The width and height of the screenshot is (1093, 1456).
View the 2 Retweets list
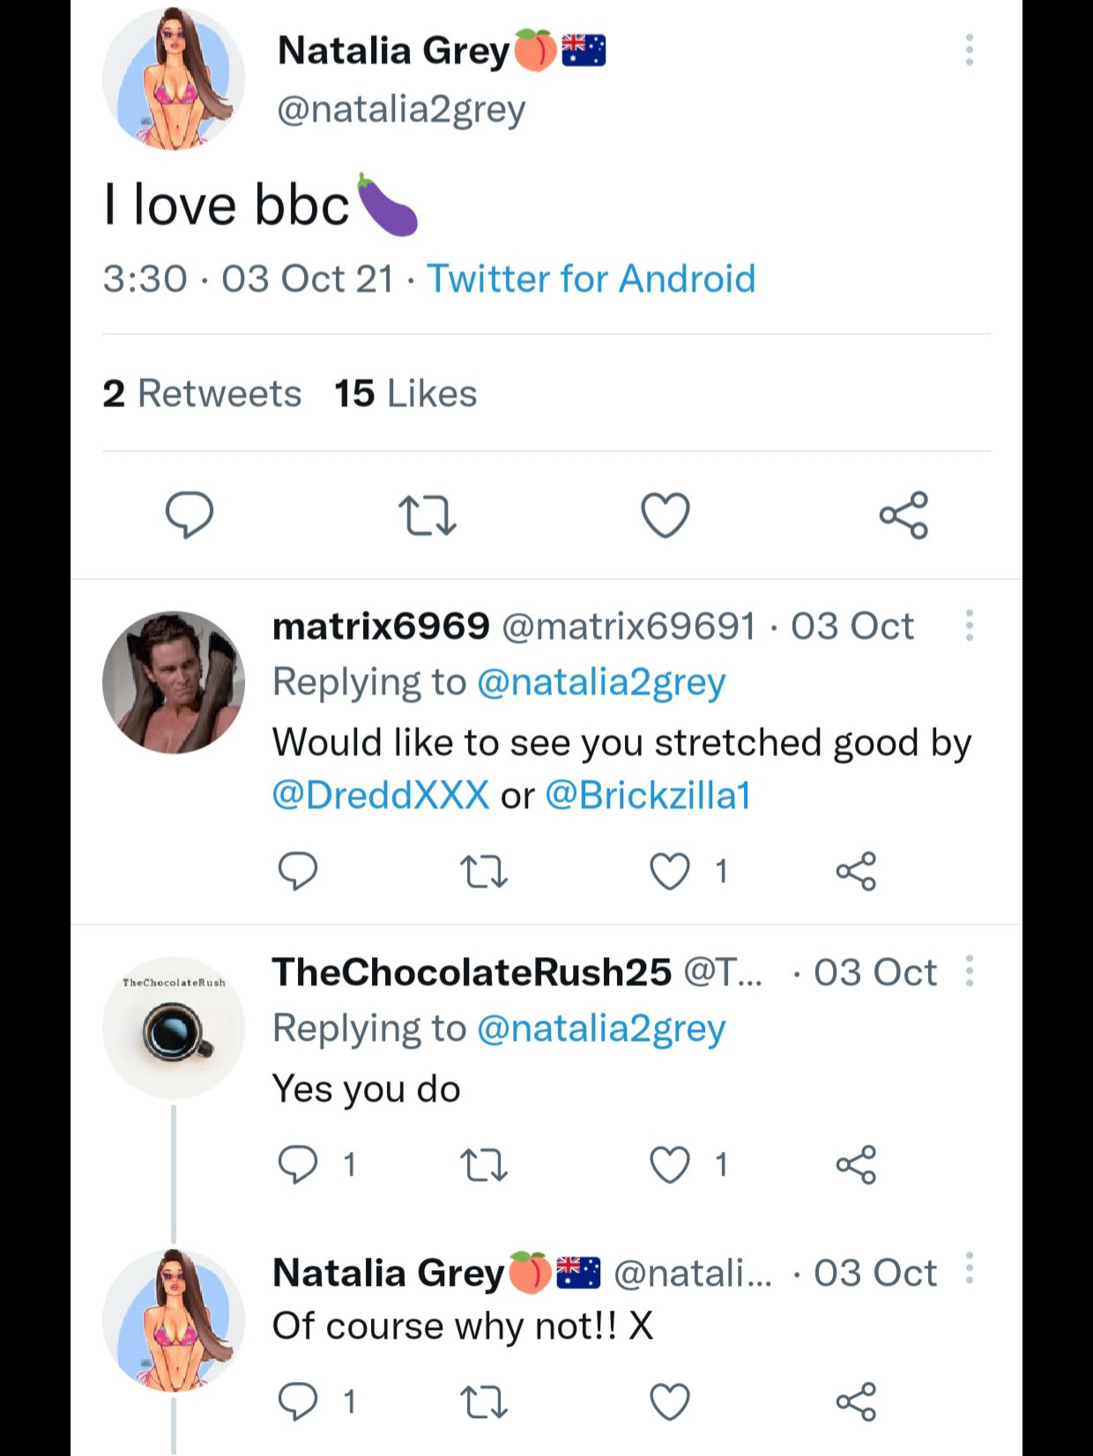(202, 394)
